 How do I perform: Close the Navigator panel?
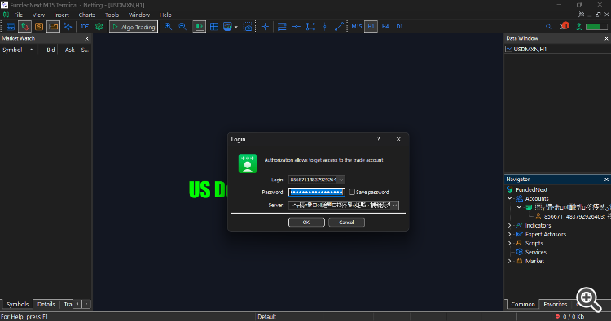pyautogui.click(x=606, y=180)
